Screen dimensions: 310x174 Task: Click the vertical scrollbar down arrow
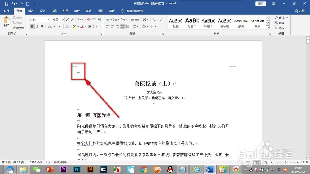308,158
